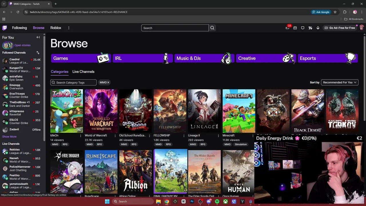Go to Browse in Twitch header
The width and height of the screenshot is (366, 206).
(39, 28)
